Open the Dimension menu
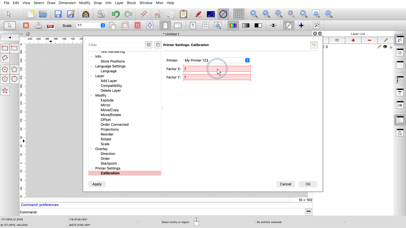This screenshot has height=228, width=406. click(x=67, y=3)
